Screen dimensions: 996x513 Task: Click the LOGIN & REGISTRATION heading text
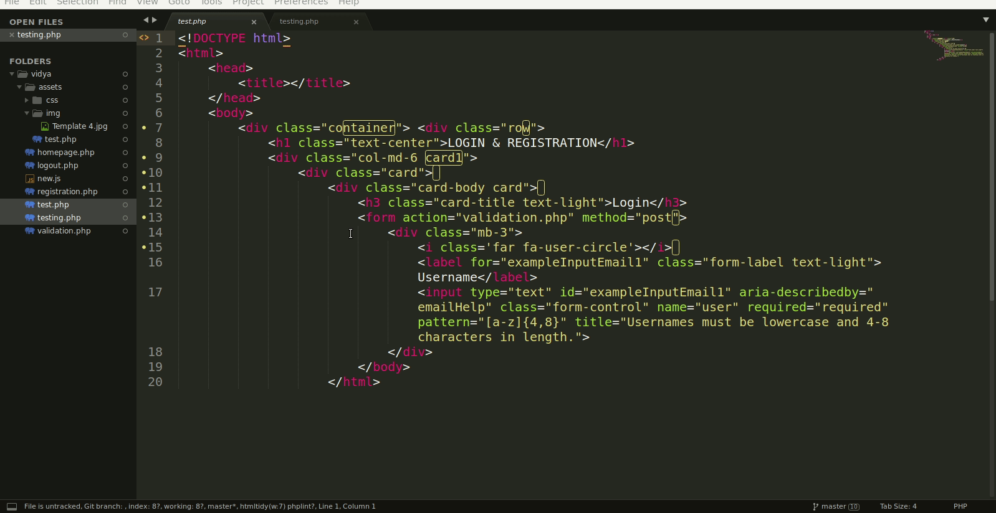coord(523,143)
